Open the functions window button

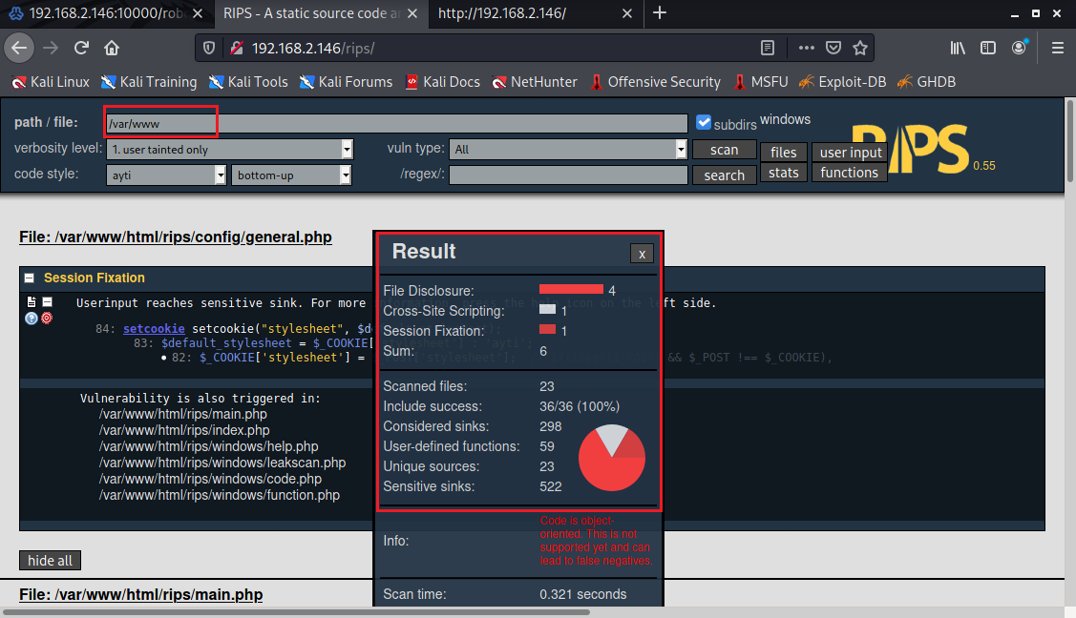pyautogui.click(x=850, y=173)
